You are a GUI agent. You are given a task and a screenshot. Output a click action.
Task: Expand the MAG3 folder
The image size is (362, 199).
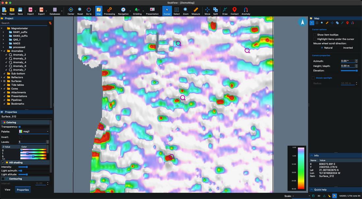[3, 43]
